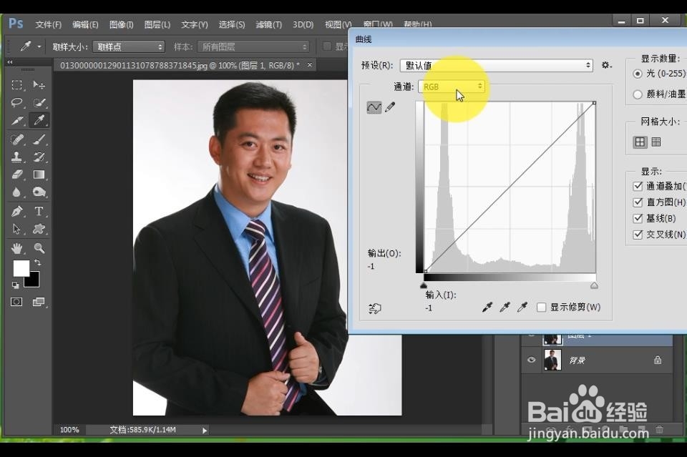This screenshot has width=687, height=457.
Task: Select the History Brush tool
Action: point(39,157)
